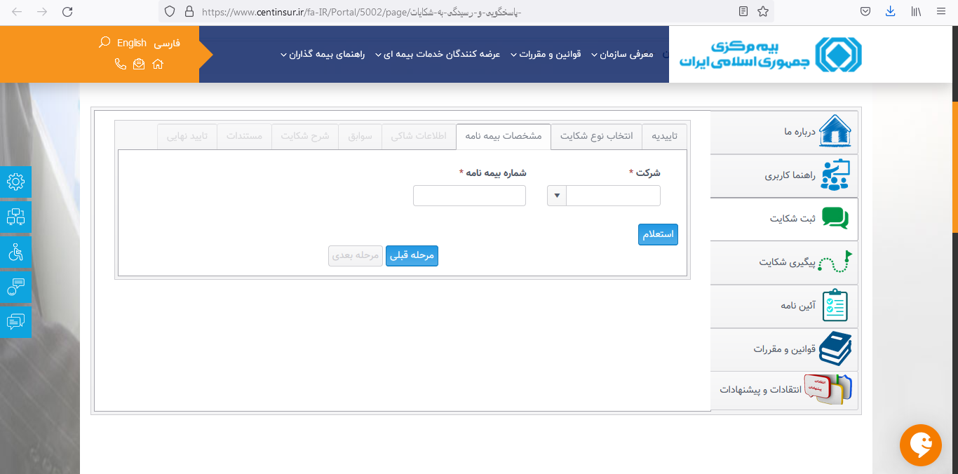Click the شماره بیمه نامه input field
The width and height of the screenshot is (958, 474).
point(469,196)
